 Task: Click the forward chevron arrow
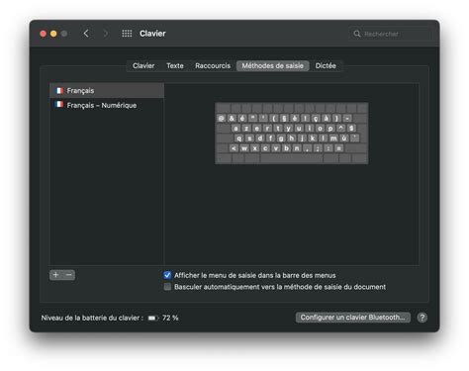point(106,34)
